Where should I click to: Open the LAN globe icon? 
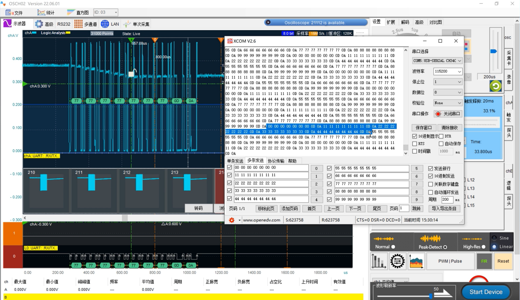click(x=105, y=24)
